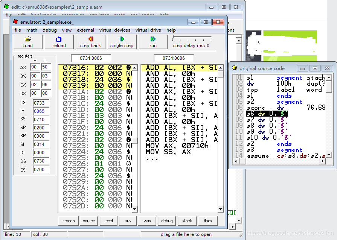Select memory row 0731A
The image size is (337, 240).
[x=95, y=92]
